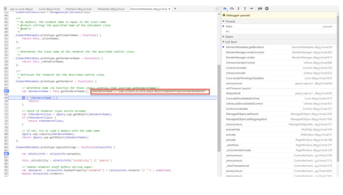Click the paused line 'if ( !sRendererName )'
The width and height of the screenshot is (343, 195).
coord(113,98)
